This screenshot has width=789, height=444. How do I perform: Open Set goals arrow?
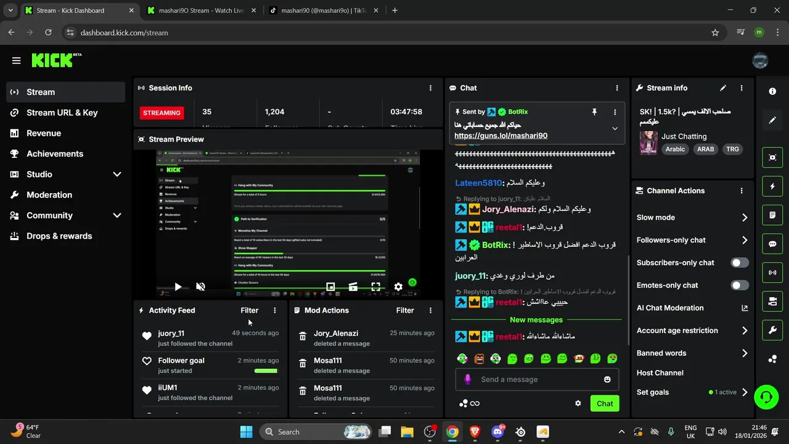(x=745, y=392)
